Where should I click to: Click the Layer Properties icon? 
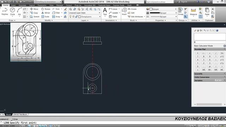point(70,9)
